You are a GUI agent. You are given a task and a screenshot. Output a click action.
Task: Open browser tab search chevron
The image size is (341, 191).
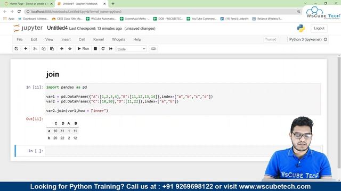click(x=305, y=3)
